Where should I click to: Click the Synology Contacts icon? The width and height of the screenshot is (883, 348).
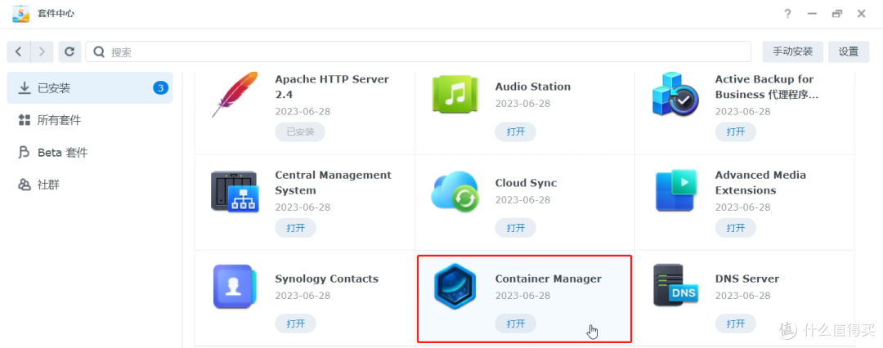tap(235, 287)
